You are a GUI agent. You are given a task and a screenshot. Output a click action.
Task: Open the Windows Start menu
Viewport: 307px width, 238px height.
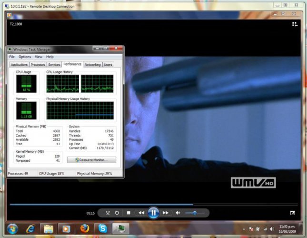click(x=12, y=228)
